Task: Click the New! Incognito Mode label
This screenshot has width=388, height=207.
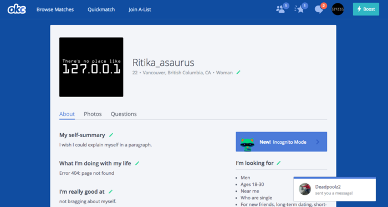Action: (283, 142)
